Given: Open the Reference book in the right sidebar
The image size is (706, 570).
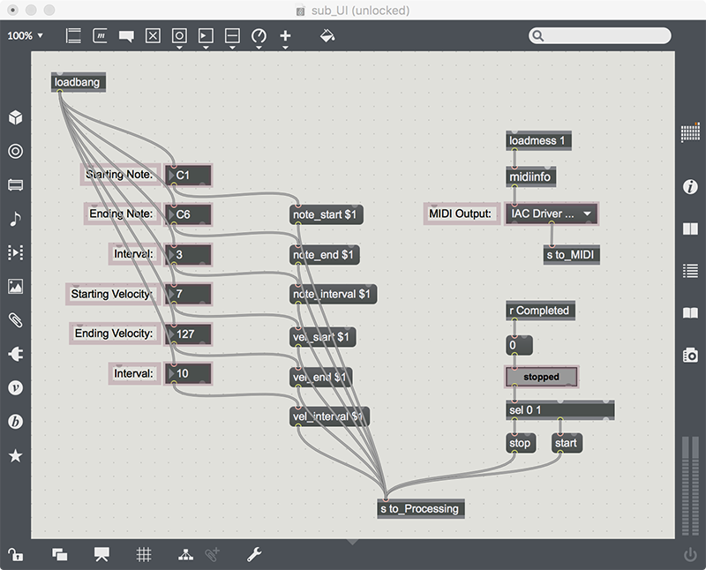Looking at the screenshot, I should pos(690,229).
